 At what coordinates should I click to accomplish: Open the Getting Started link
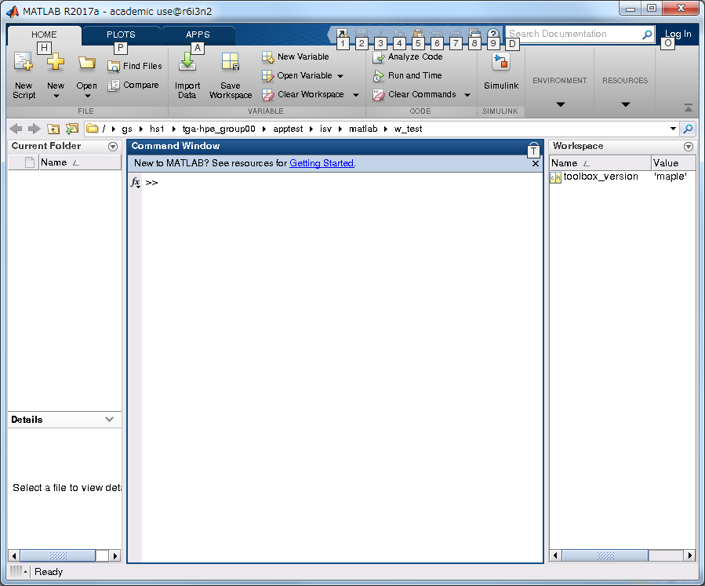322,163
